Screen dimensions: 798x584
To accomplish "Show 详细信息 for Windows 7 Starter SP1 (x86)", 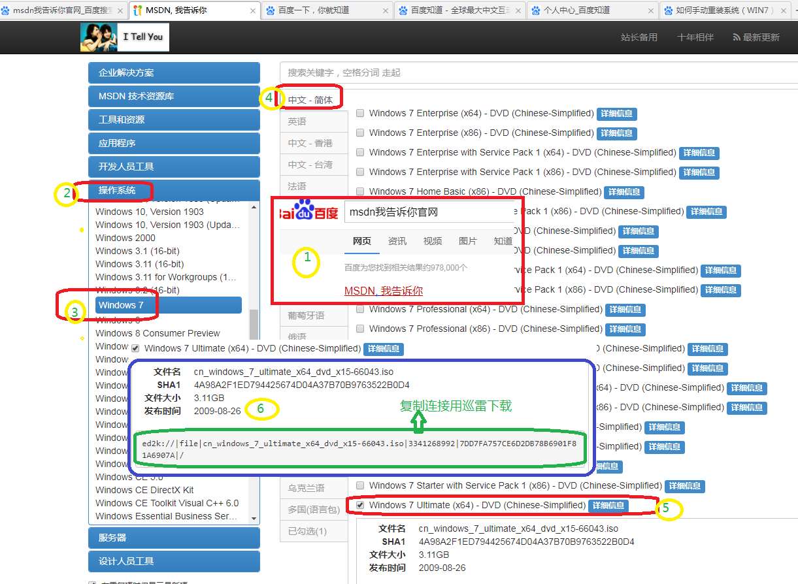I will [685, 486].
